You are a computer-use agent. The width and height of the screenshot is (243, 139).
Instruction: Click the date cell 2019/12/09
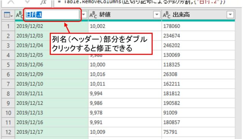(52, 74)
